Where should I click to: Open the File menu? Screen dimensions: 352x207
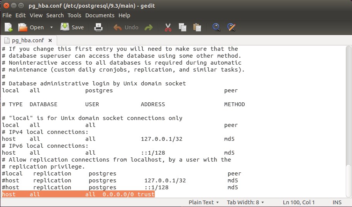7,15
